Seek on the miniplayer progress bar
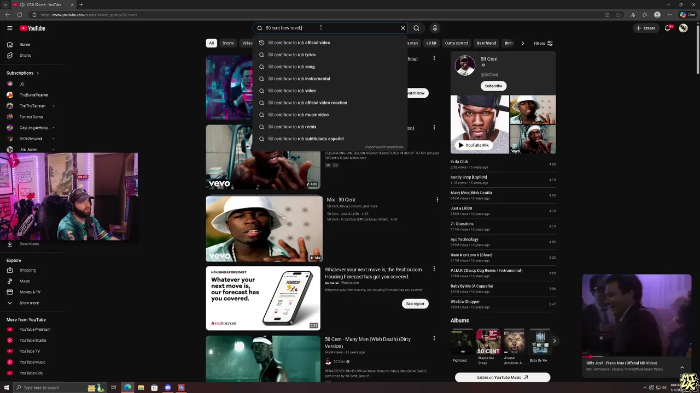This screenshot has height=393, width=700. coord(637,356)
